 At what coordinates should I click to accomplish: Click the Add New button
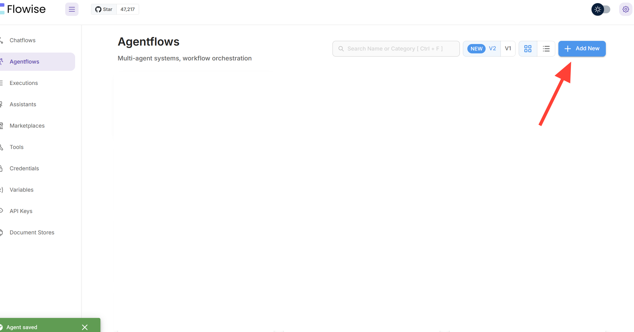click(x=582, y=49)
